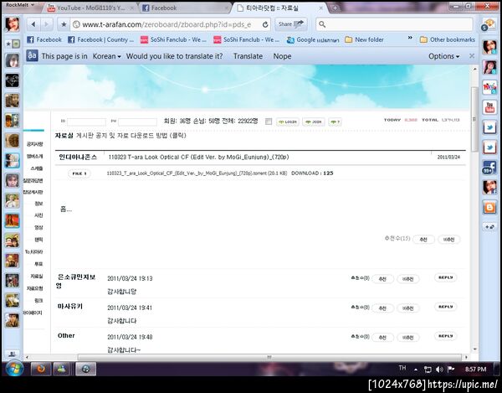Open the translation Options dropdown

click(444, 56)
